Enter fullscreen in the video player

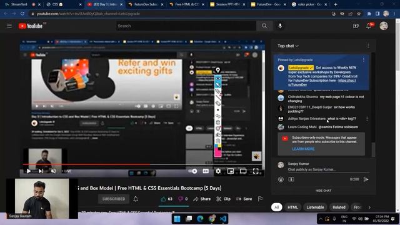(x=256, y=171)
